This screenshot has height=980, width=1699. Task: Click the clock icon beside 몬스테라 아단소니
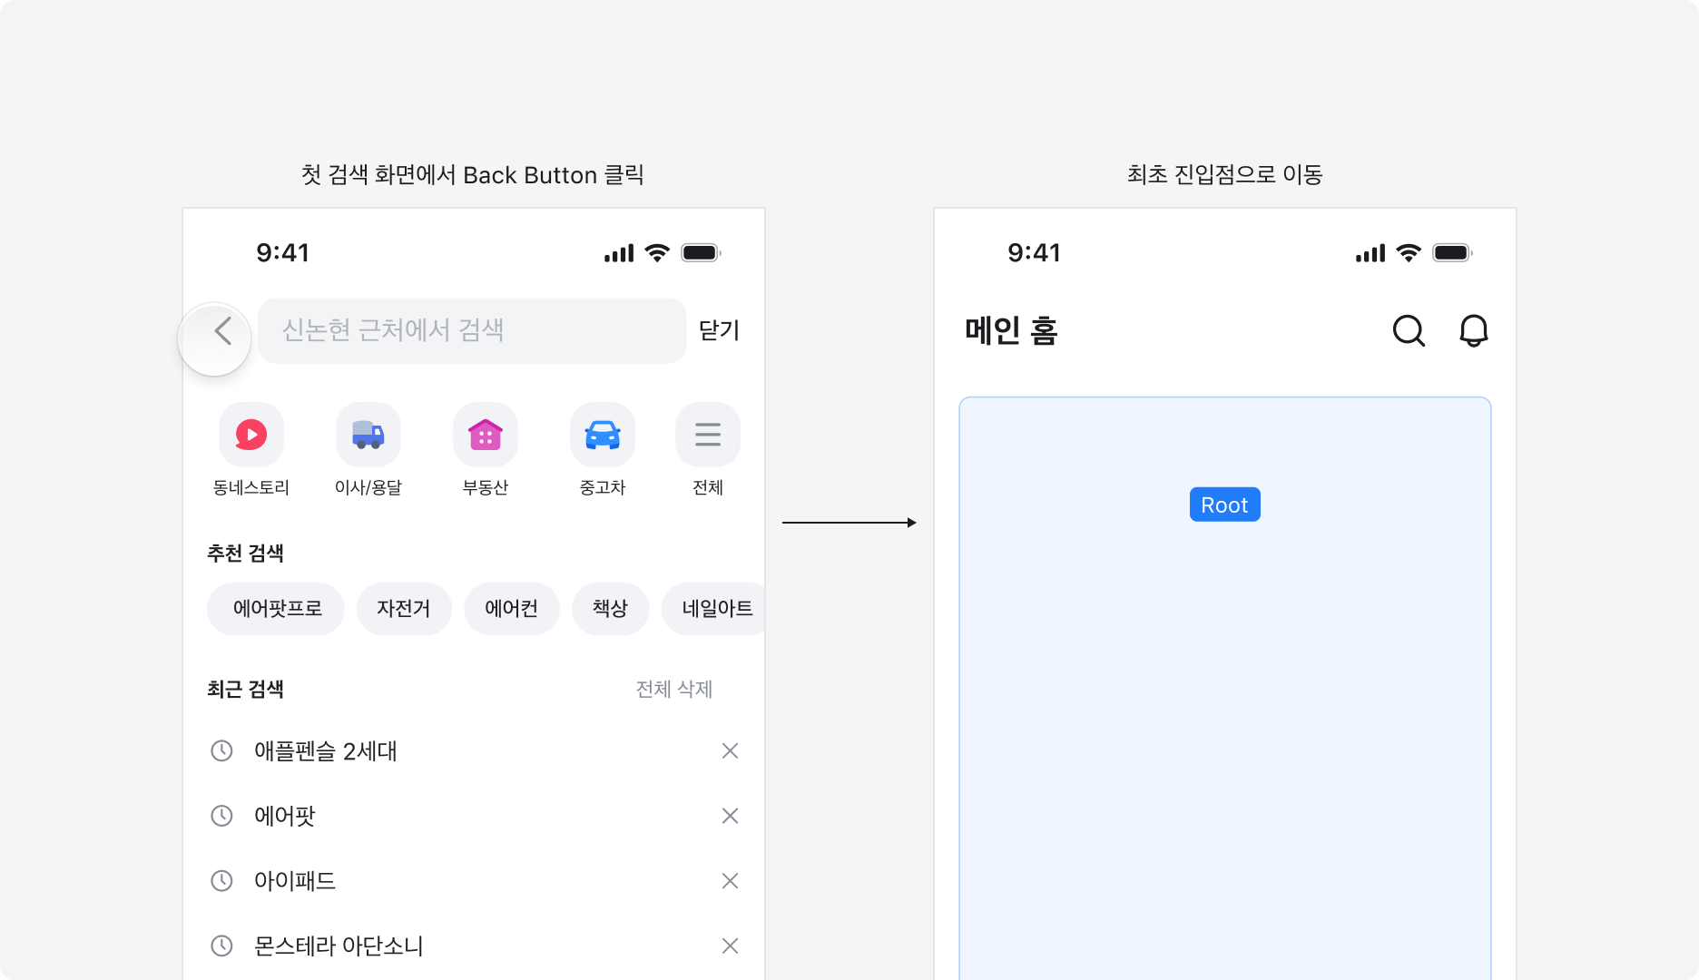(x=221, y=946)
